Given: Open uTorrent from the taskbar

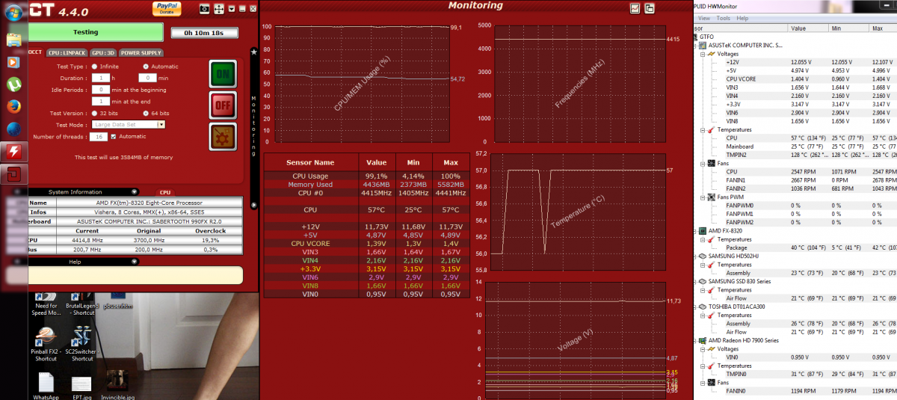Looking at the screenshot, I should 13,84.
